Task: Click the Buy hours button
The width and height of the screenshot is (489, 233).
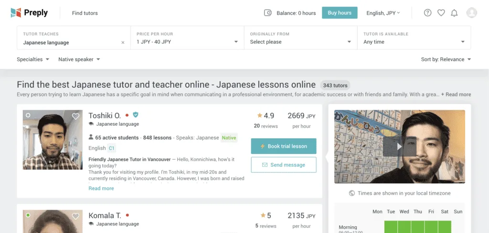Action: [x=340, y=13]
